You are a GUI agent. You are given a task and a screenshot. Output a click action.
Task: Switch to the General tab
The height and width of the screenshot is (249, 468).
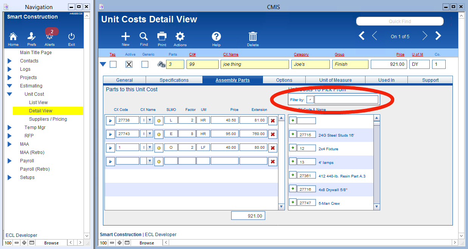point(124,80)
